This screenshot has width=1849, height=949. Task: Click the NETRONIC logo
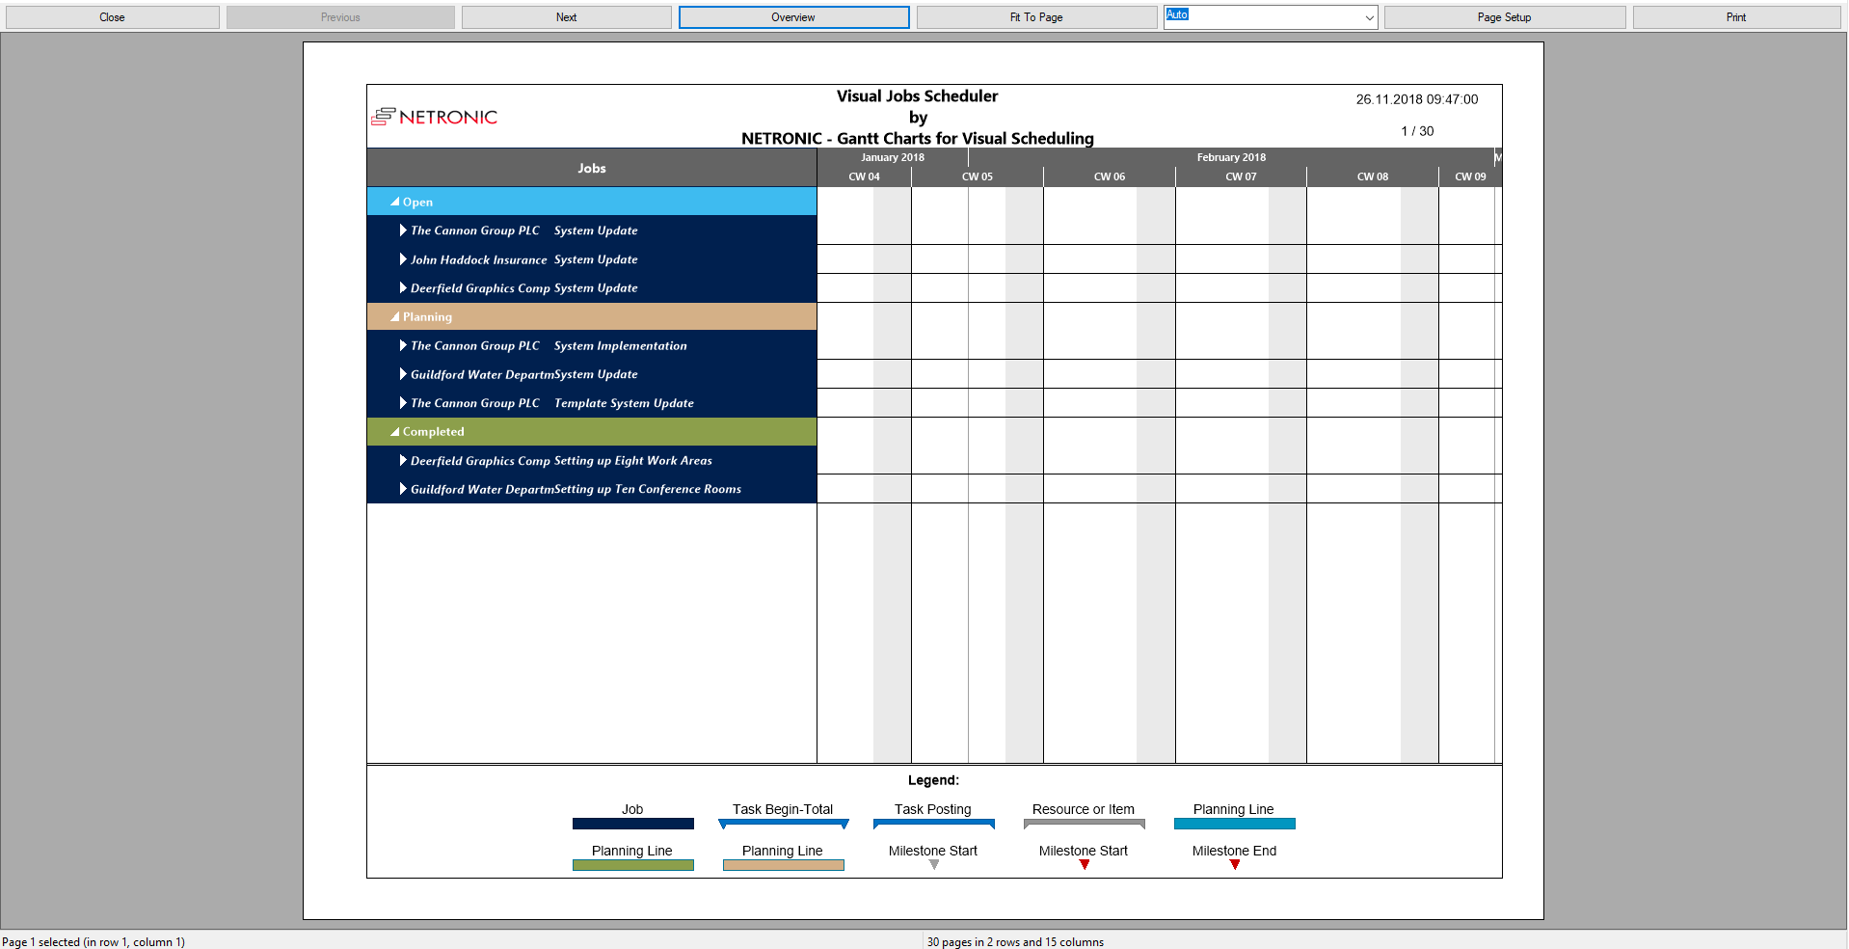(435, 117)
